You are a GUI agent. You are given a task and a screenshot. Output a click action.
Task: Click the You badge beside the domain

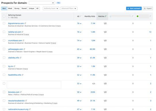coord(58,3)
